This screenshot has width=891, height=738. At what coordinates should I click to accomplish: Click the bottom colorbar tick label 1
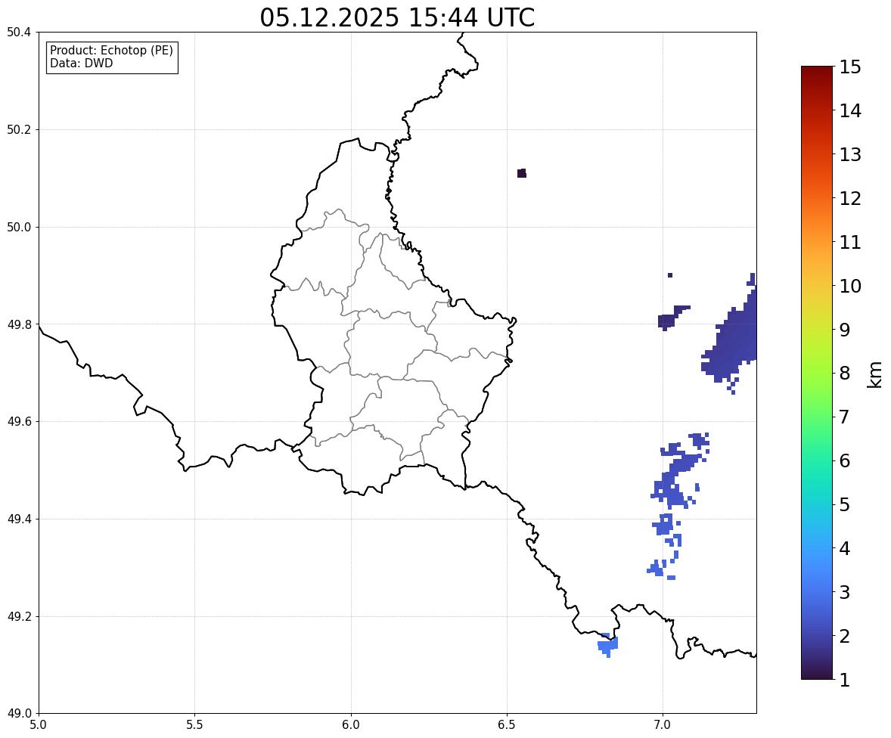click(x=845, y=680)
